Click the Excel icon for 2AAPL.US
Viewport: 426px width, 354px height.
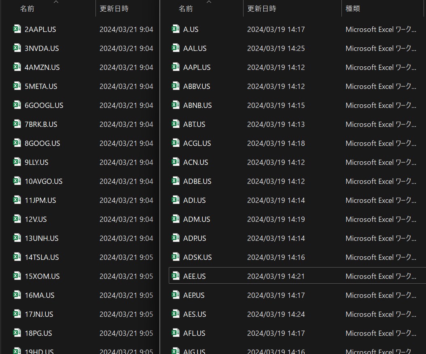[17, 29]
